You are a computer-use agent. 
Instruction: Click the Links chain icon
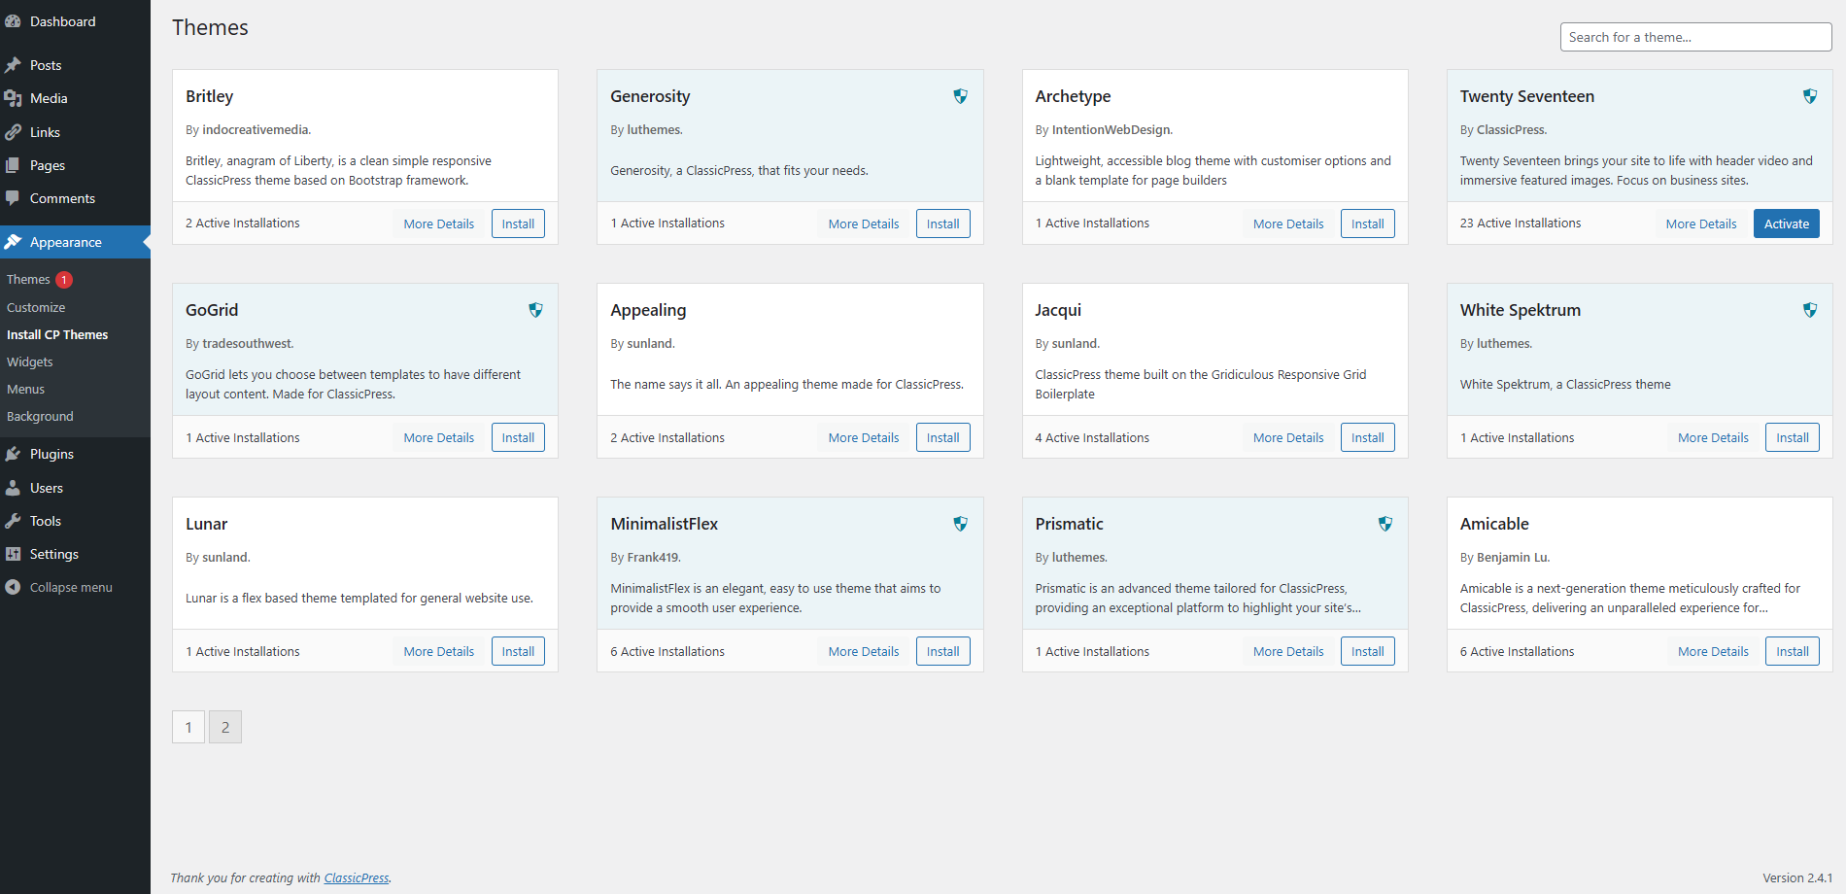click(x=13, y=132)
